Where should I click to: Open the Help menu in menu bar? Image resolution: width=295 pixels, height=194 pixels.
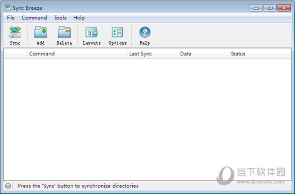tap(79, 18)
